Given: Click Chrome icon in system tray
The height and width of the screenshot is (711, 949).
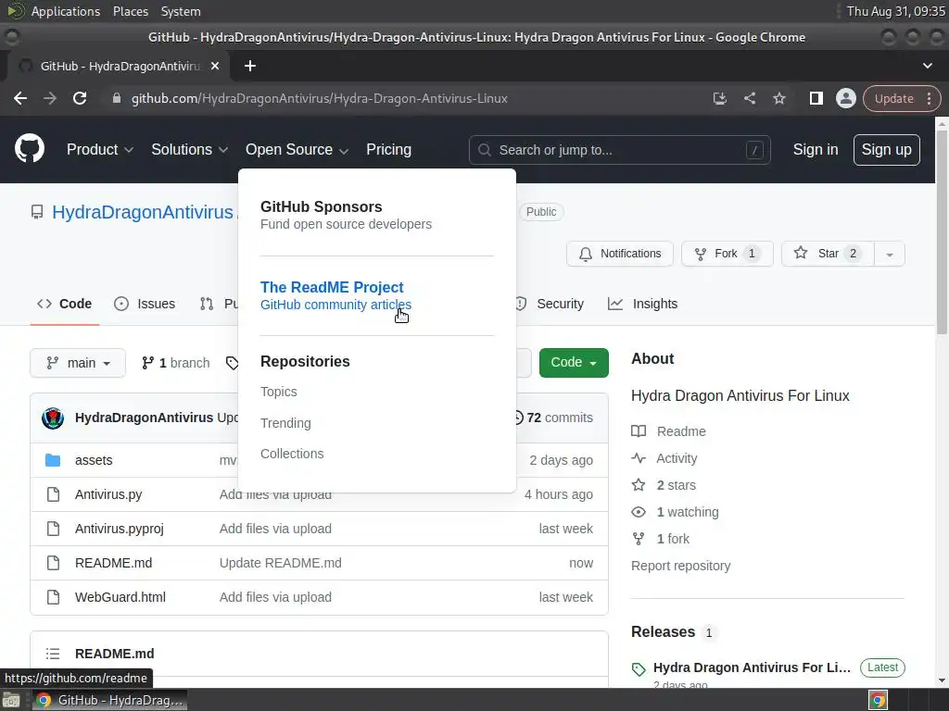Looking at the screenshot, I should pos(879,700).
